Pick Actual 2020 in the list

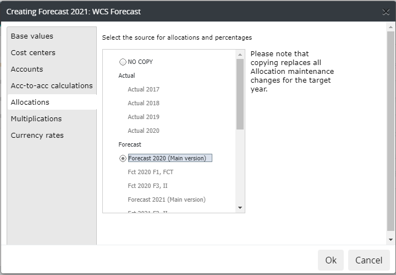pos(144,131)
